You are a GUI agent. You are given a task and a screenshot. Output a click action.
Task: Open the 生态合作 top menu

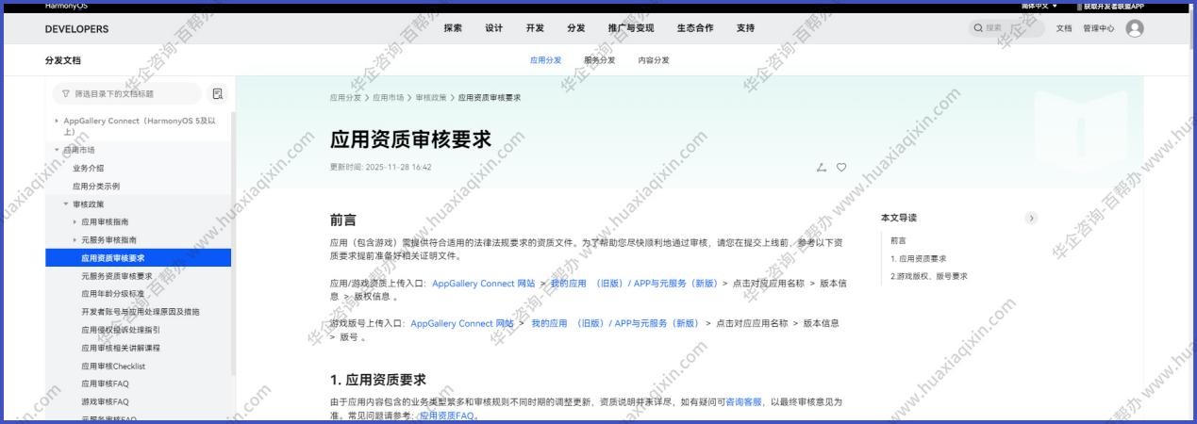[695, 28]
